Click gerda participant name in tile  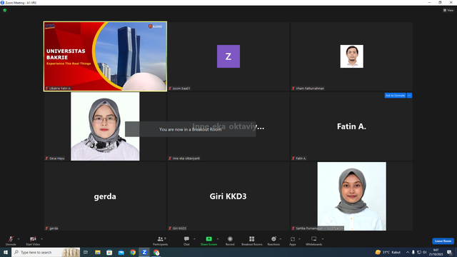click(105, 196)
